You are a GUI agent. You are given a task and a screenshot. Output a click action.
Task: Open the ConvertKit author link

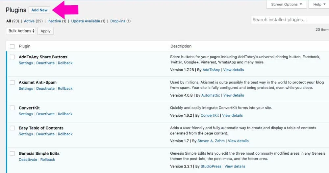point(210,116)
